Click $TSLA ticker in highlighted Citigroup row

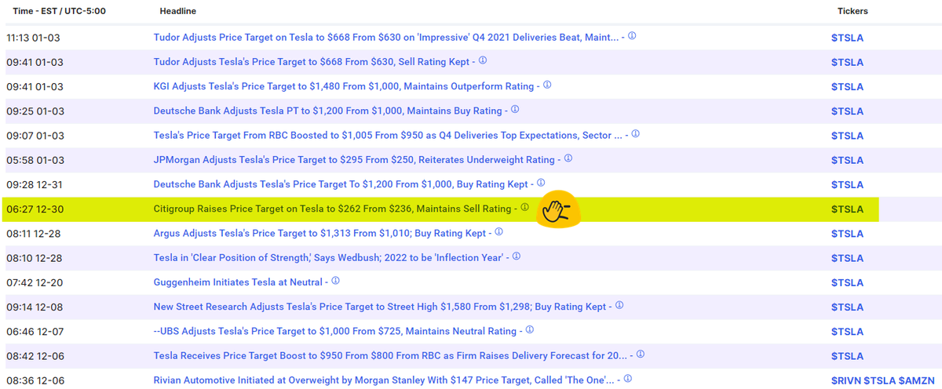coord(847,209)
